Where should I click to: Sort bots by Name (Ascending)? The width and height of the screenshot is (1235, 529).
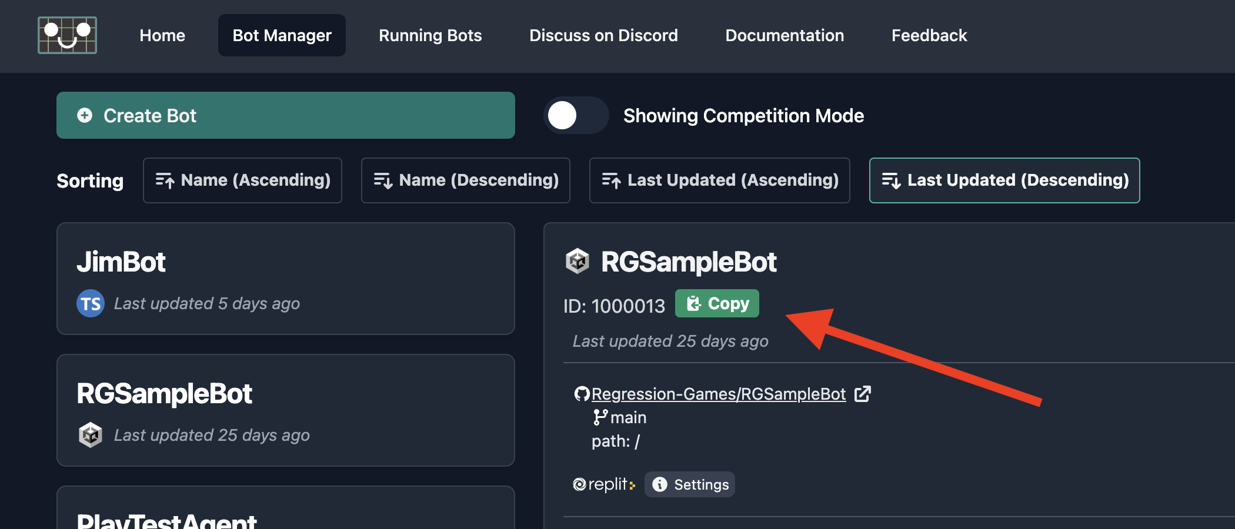tap(242, 180)
